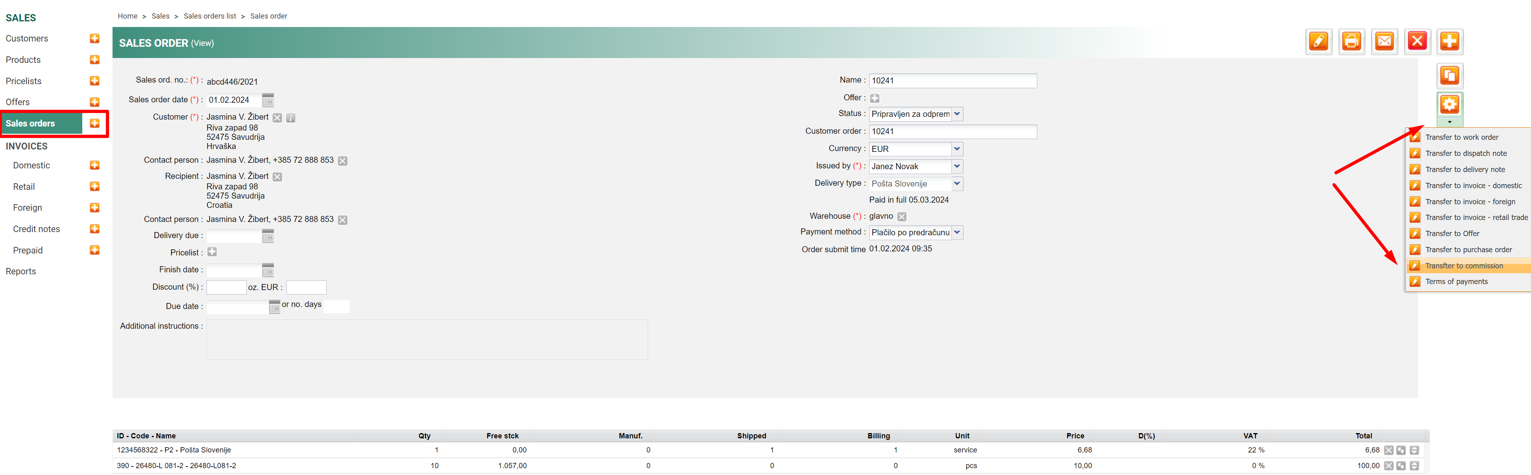Click the edit sales order pencil icon

click(1318, 41)
